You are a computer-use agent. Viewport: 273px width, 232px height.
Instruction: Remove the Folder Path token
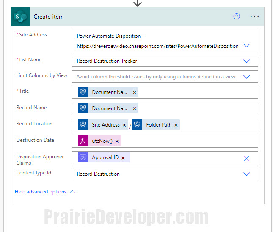(x=176, y=125)
